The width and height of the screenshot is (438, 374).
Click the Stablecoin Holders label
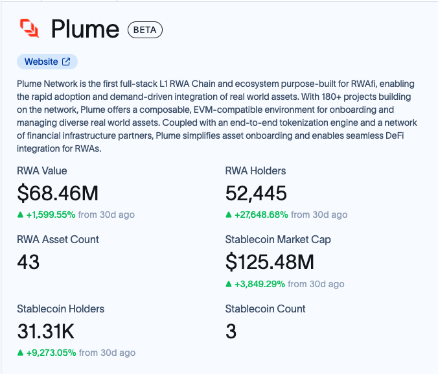tap(61, 309)
